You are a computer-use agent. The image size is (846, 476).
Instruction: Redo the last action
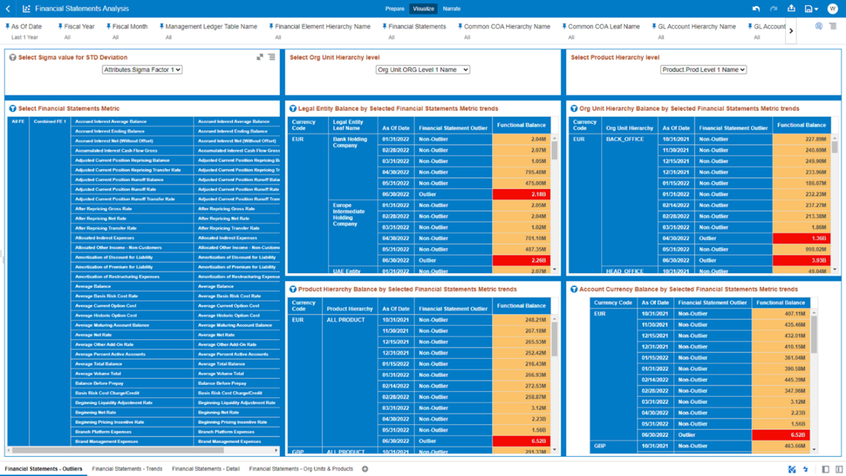(x=773, y=8)
